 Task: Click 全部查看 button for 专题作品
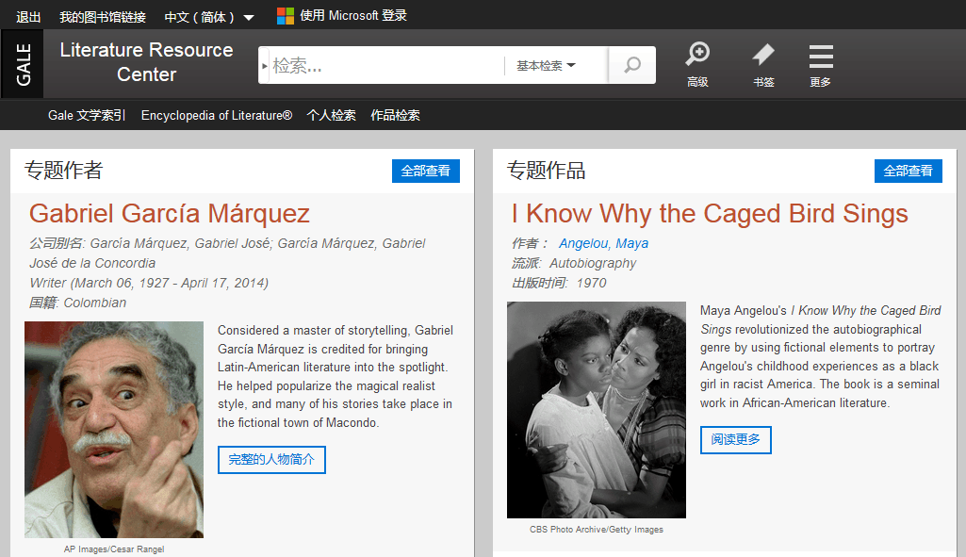(909, 171)
